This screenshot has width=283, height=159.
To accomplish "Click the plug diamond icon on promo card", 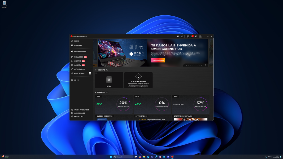I will pos(138,76).
